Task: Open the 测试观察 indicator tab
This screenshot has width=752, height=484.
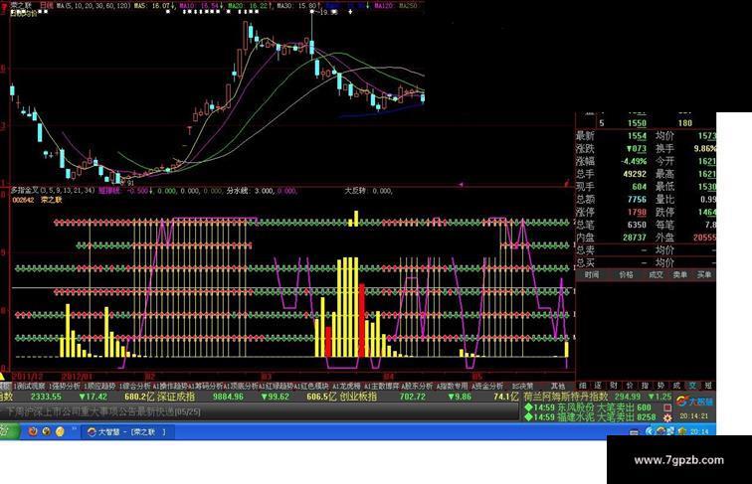Action: point(29,386)
